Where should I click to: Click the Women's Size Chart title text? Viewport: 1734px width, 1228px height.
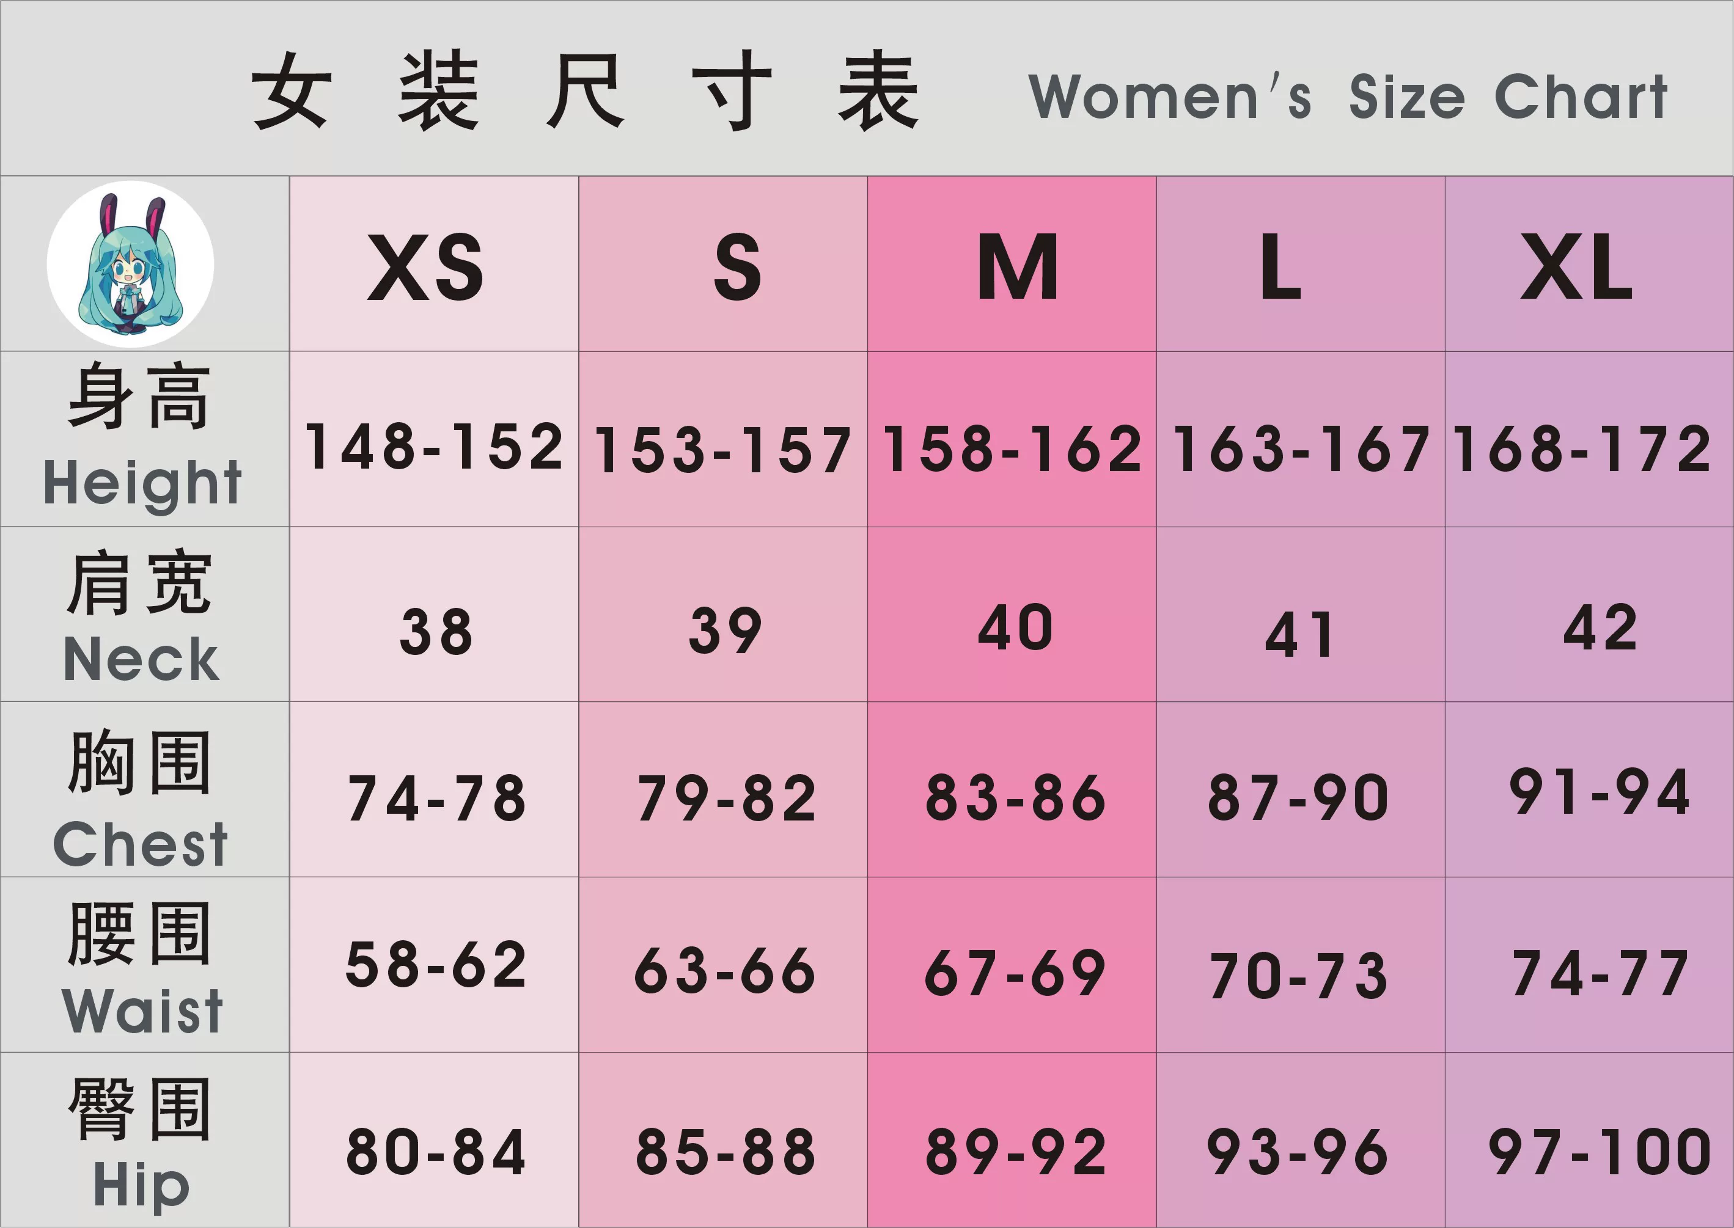[1347, 97]
